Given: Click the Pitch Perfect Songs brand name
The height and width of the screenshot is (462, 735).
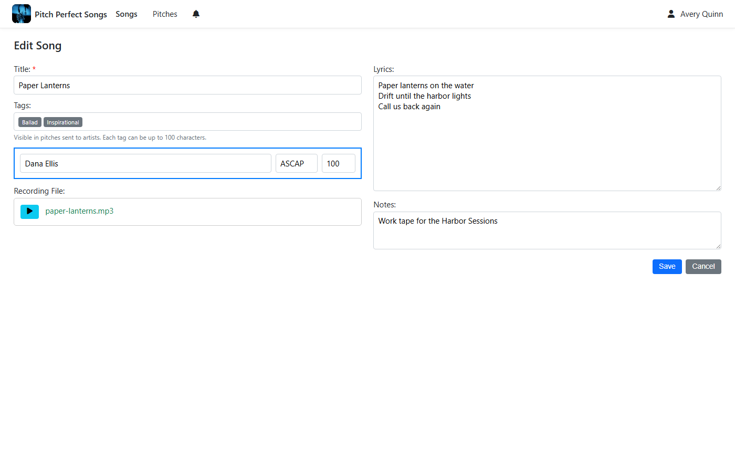Looking at the screenshot, I should coord(71,14).
